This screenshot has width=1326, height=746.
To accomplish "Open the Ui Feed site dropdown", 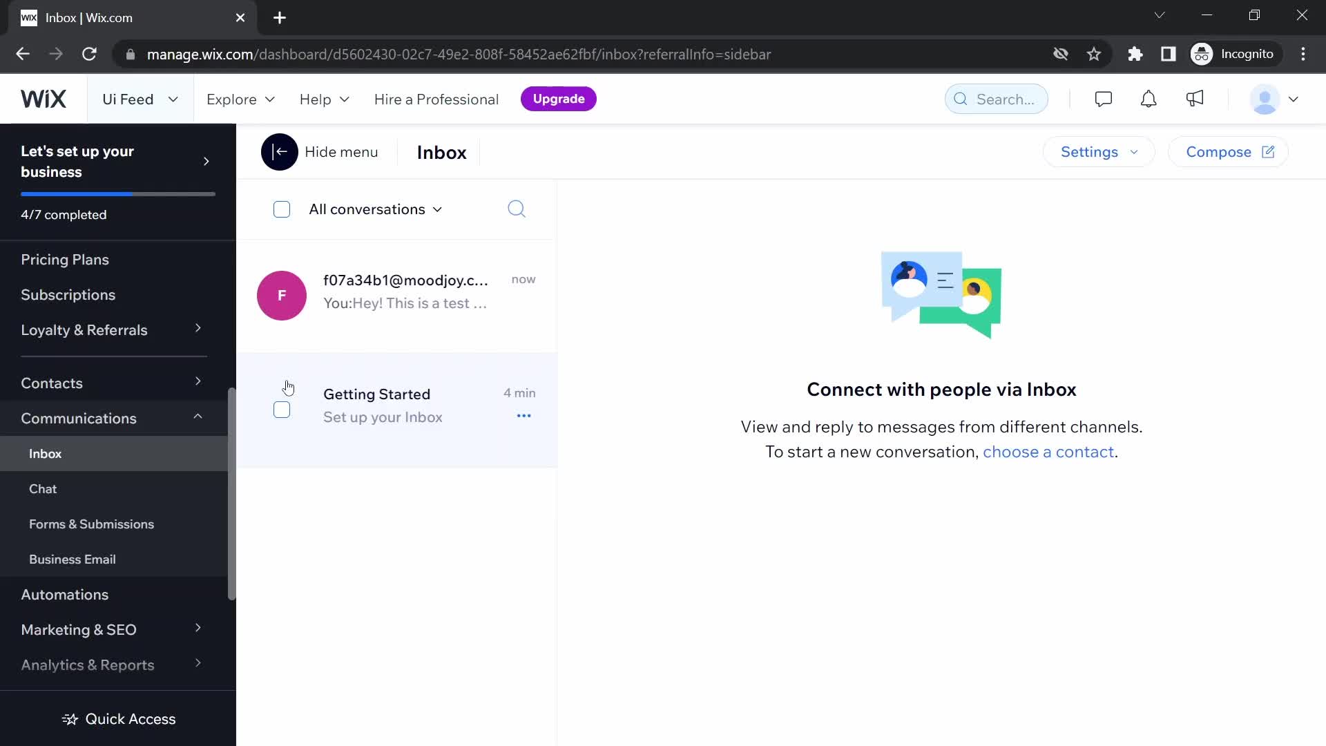I will 140,99.
